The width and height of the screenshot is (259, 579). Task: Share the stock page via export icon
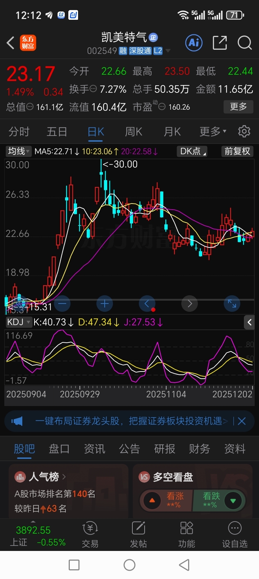[x=220, y=43]
